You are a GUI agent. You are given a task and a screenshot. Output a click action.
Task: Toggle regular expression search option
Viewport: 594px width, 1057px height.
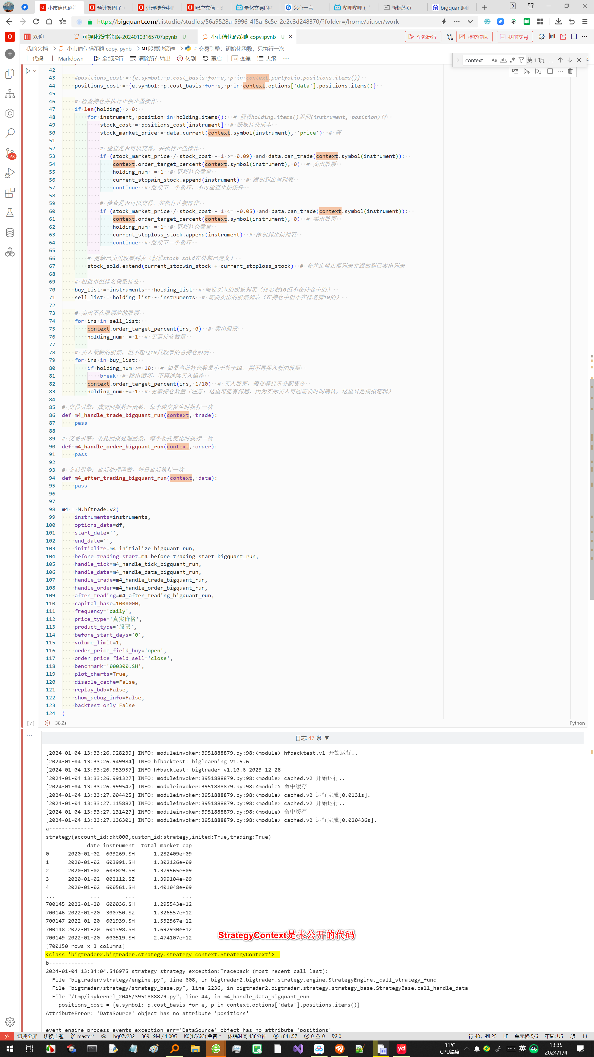click(x=512, y=60)
